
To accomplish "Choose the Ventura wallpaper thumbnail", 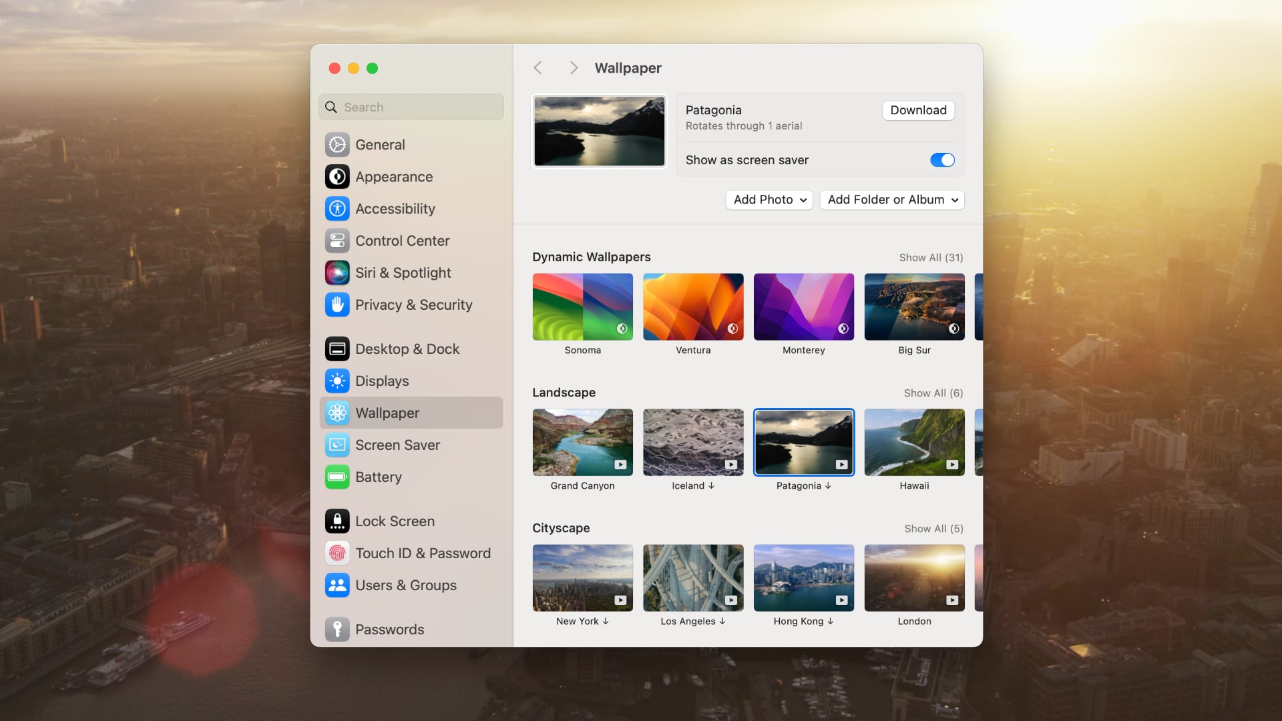I will click(693, 307).
